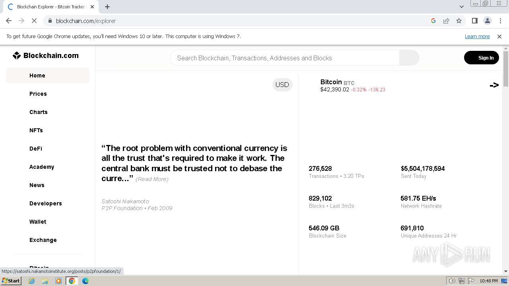
Task: Click the Google icon in the address bar
Action: (x=433, y=21)
